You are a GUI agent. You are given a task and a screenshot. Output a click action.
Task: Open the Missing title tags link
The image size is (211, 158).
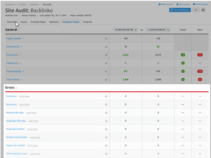pyautogui.click(x=15, y=113)
